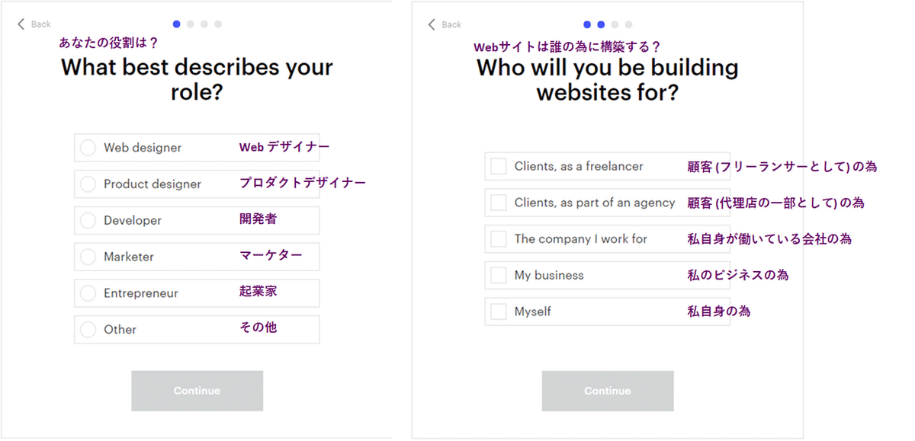Tick the Myself checkbox

[499, 312]
